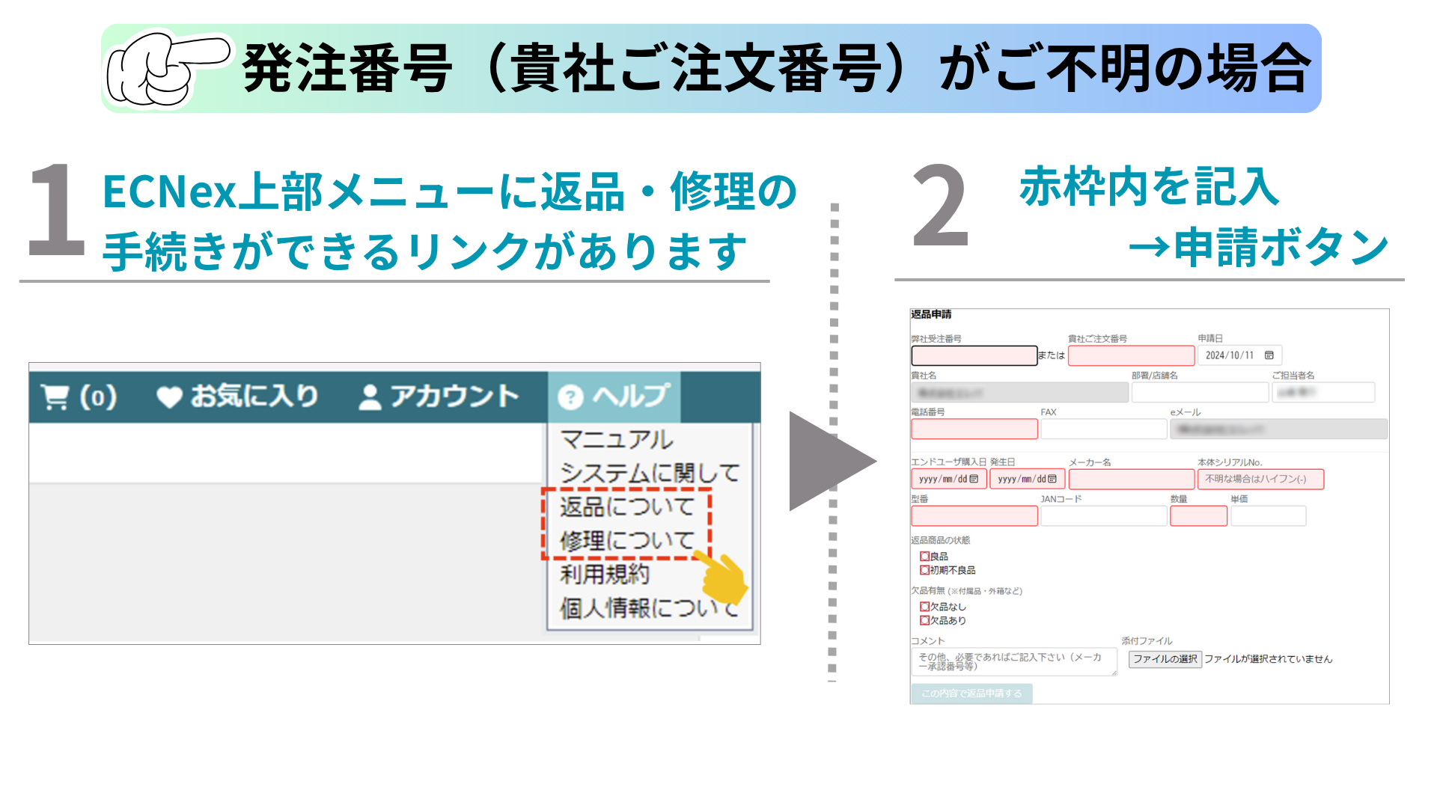Enable the 欠品なし option
The height and width of the screenshot is (808, 1437).
924,605
